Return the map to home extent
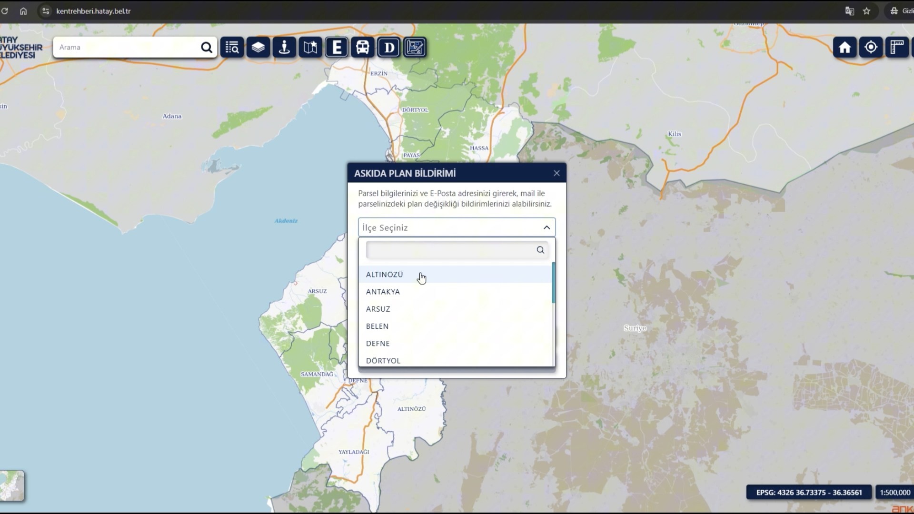The height and width of the screenshot is (514, 914). click(x=845, y=48)
